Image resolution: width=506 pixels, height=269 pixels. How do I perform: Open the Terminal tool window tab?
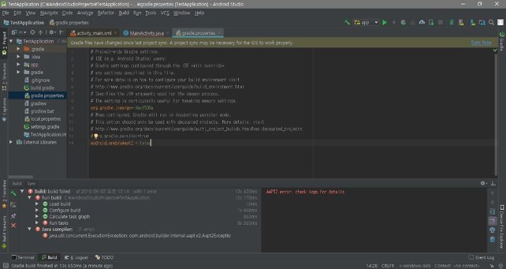[x=22, y=257]
